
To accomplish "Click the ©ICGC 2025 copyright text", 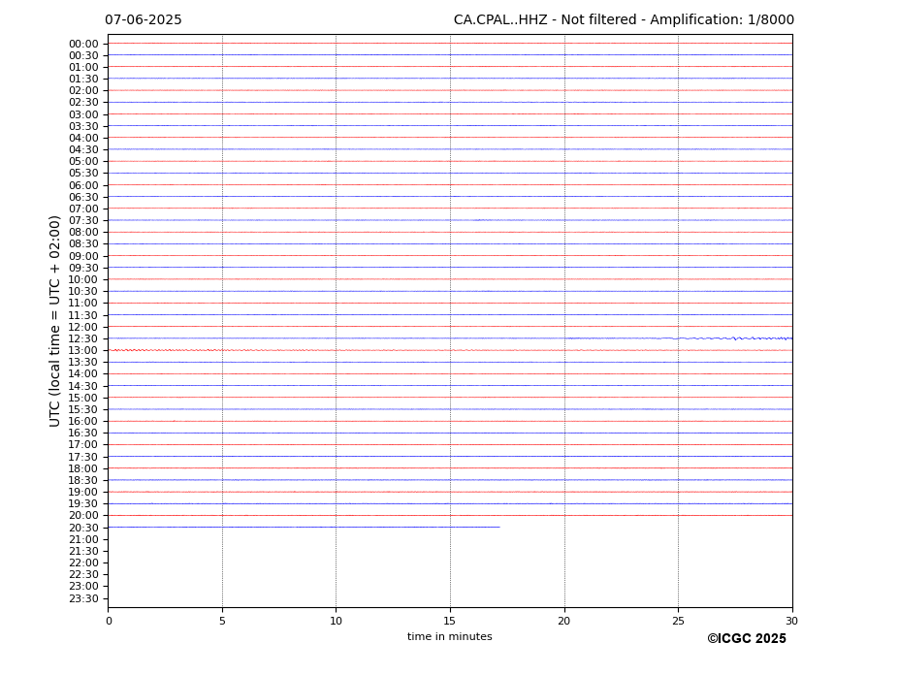I will 747,639.
